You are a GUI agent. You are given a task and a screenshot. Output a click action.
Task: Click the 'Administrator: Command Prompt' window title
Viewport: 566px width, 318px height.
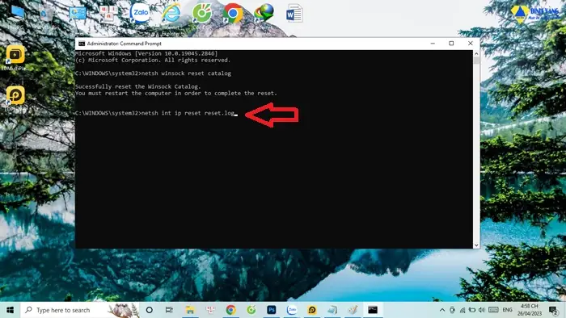click(x=125, y=44)
